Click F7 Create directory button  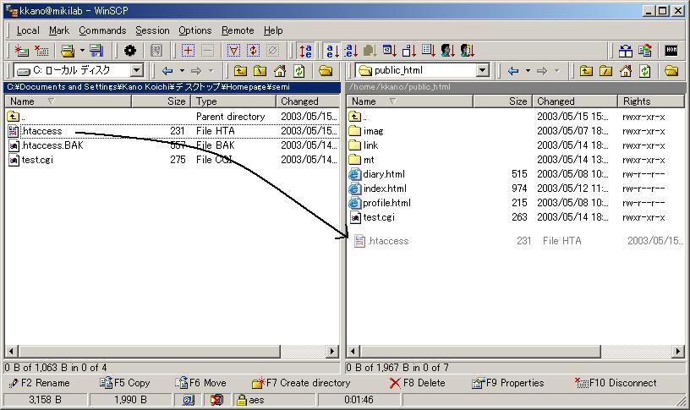click(301, 383)
